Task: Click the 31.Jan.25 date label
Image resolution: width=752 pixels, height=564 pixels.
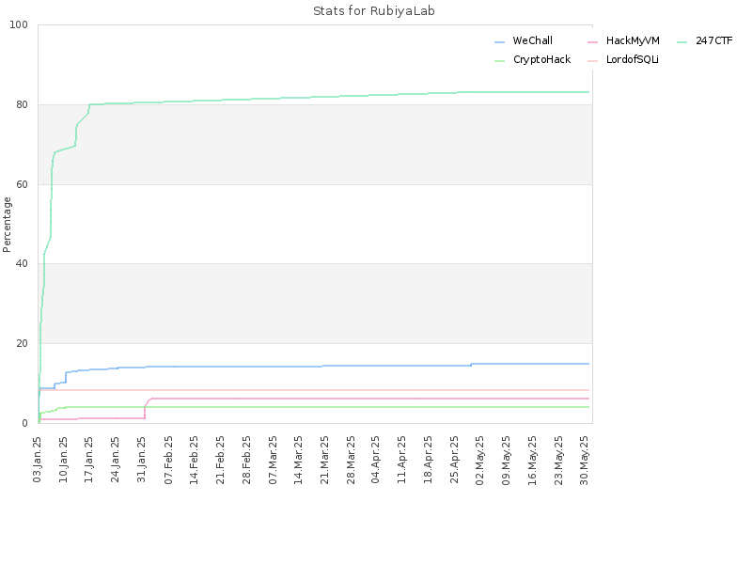Action: tap(142, 460)
